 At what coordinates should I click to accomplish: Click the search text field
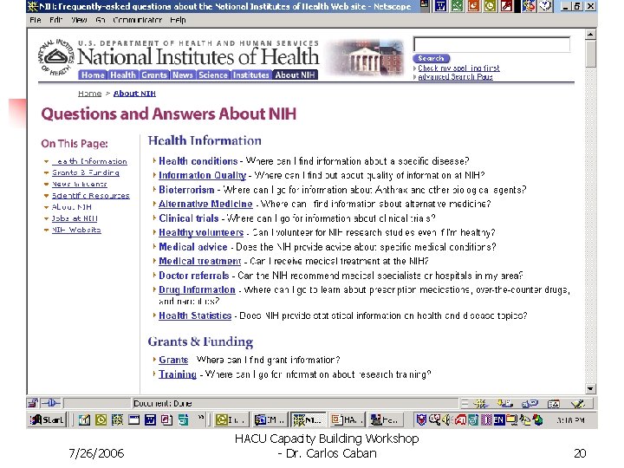492,44
